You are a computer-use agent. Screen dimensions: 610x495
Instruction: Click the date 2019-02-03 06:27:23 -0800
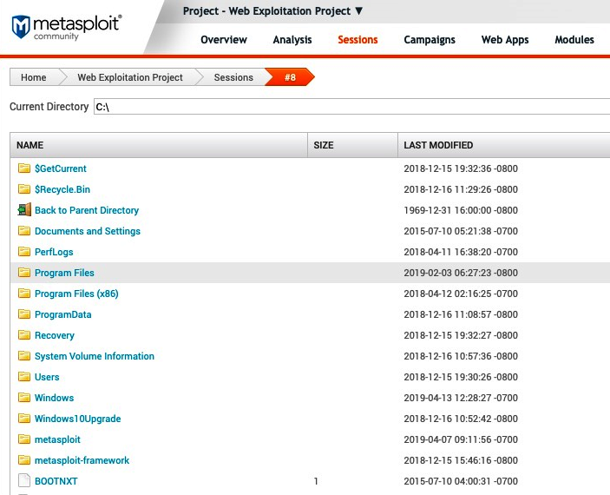[x=461, y=273]
